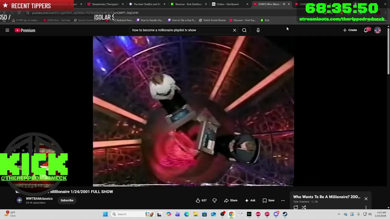Save the video to a playlist
This screenshot has height=219, width=390.
click(x=268, y=200)
